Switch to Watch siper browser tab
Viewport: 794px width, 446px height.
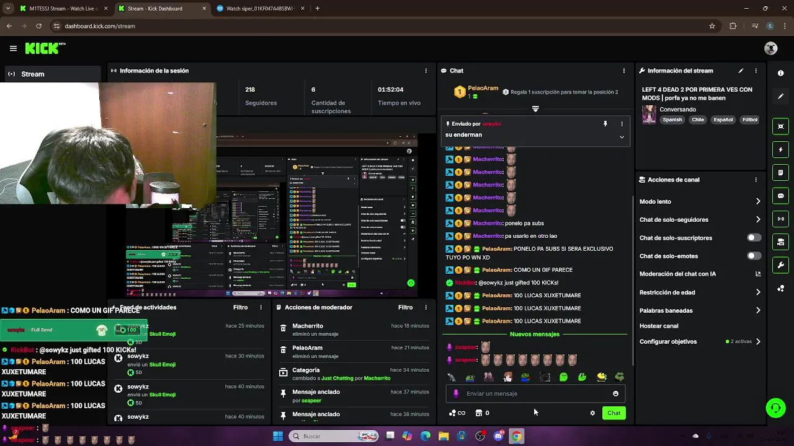click(261, 9)
